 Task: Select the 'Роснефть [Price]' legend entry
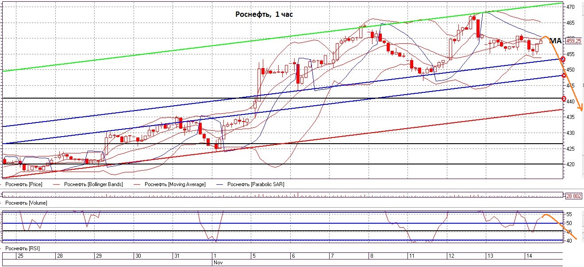click(x=24, y=184)
